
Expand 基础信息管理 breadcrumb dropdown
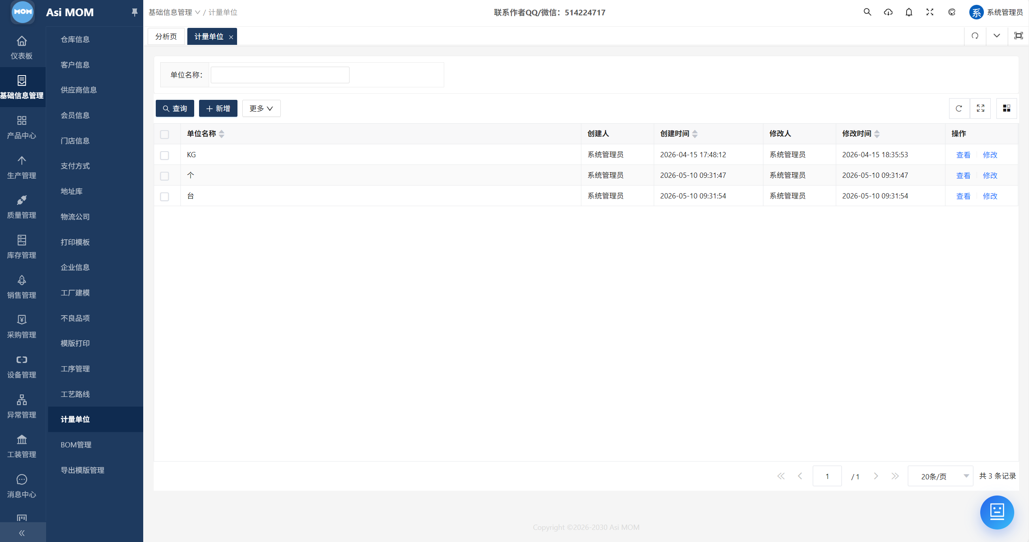(x=174, y=13)
